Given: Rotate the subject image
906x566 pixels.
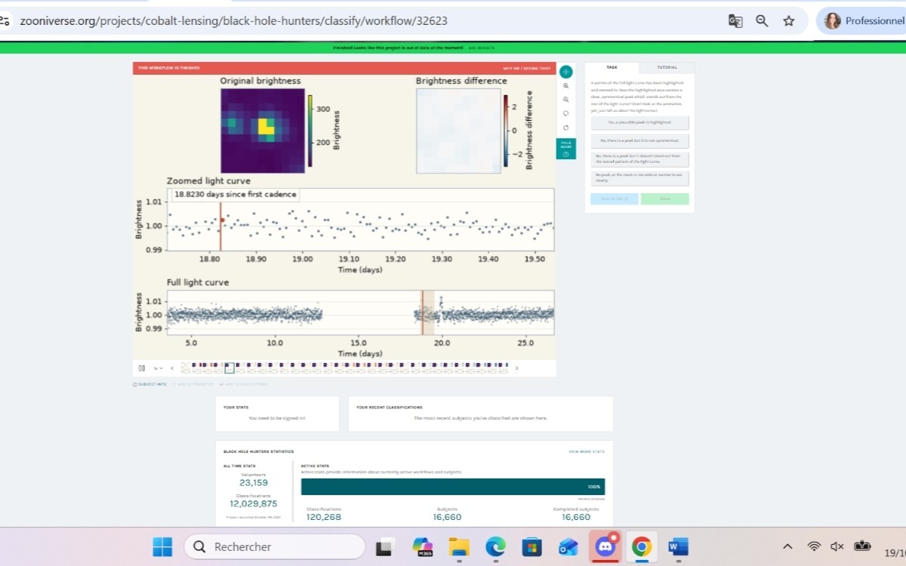Looking at the screenshot, I should (x=565, y=113).
